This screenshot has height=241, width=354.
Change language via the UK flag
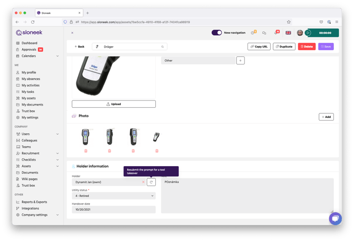(288, 33)
